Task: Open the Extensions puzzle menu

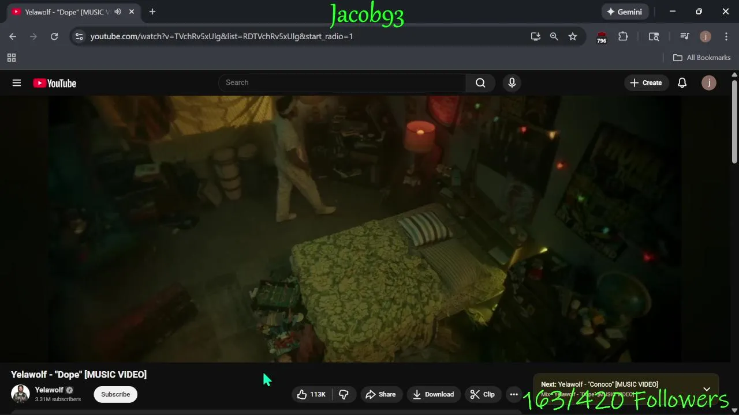Action: [623, 36]
